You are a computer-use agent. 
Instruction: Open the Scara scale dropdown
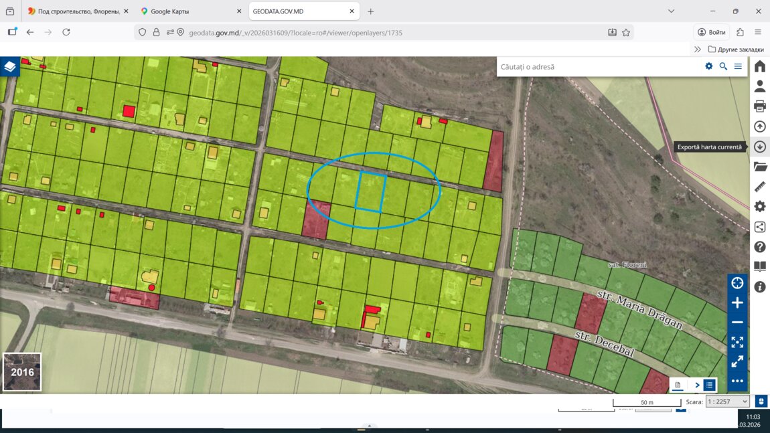click(727, 402)
